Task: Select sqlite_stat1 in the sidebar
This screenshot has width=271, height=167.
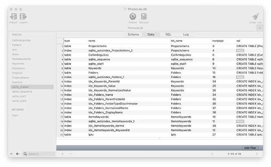Action: 19,96
